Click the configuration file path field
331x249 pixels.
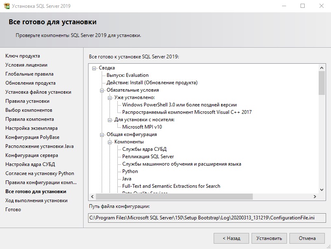[207, 218]
